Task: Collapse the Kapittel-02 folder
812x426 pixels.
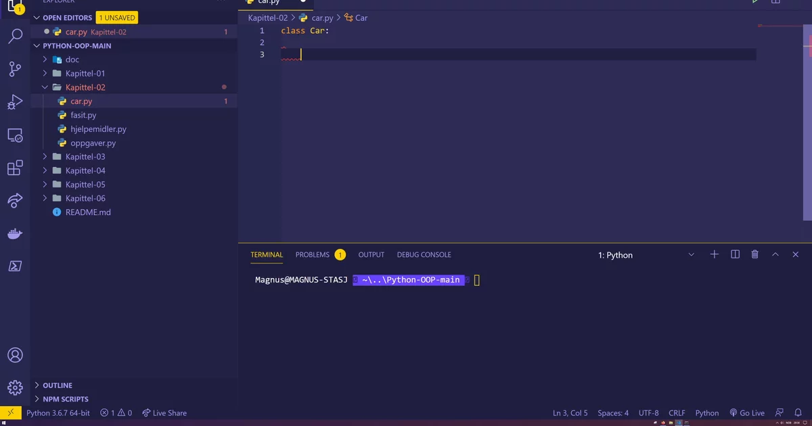Action: coord(85,87)
